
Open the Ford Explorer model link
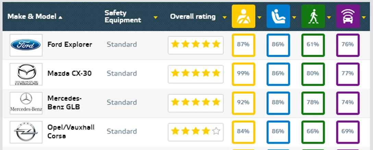point(70,45)
